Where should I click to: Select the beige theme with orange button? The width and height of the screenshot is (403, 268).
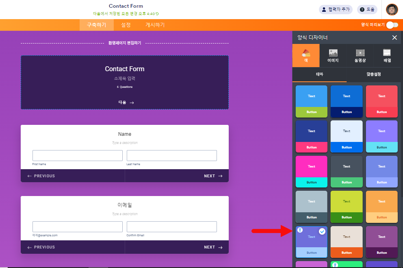[347, 242]
